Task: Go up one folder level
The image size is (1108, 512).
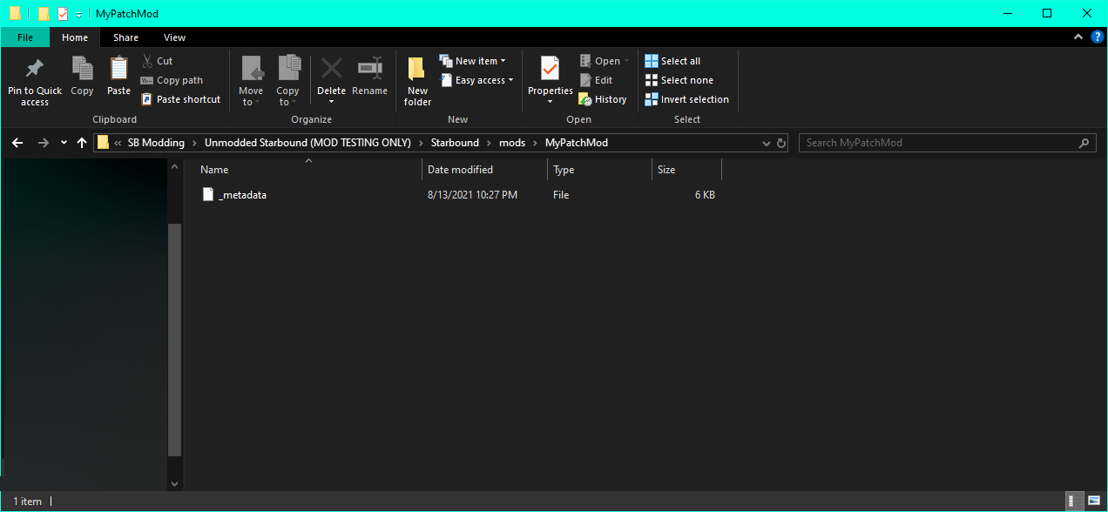Action: 82,143
